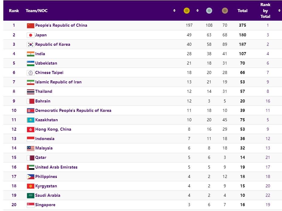
Task: Click the People's Republic of China flag
Action: coord(30,25)
